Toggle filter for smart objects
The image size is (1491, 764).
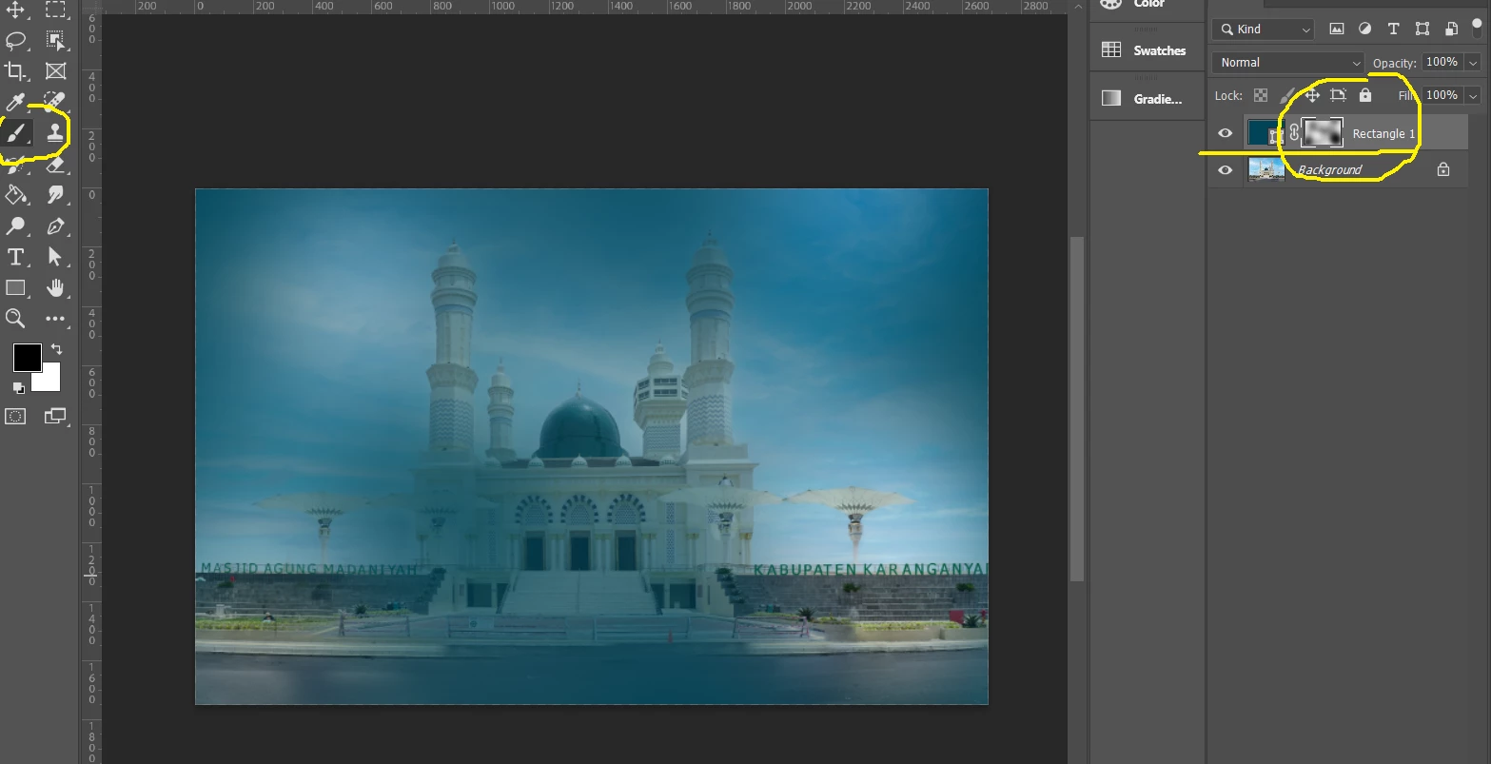(x=1451, y=29)
